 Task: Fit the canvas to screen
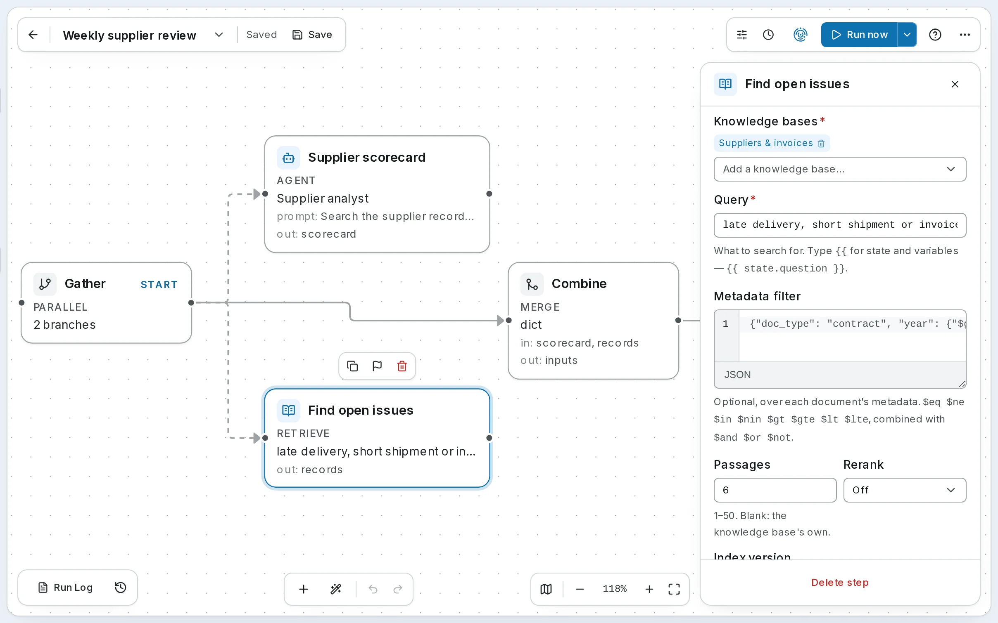pyautogui.click(x=674, y=589)
